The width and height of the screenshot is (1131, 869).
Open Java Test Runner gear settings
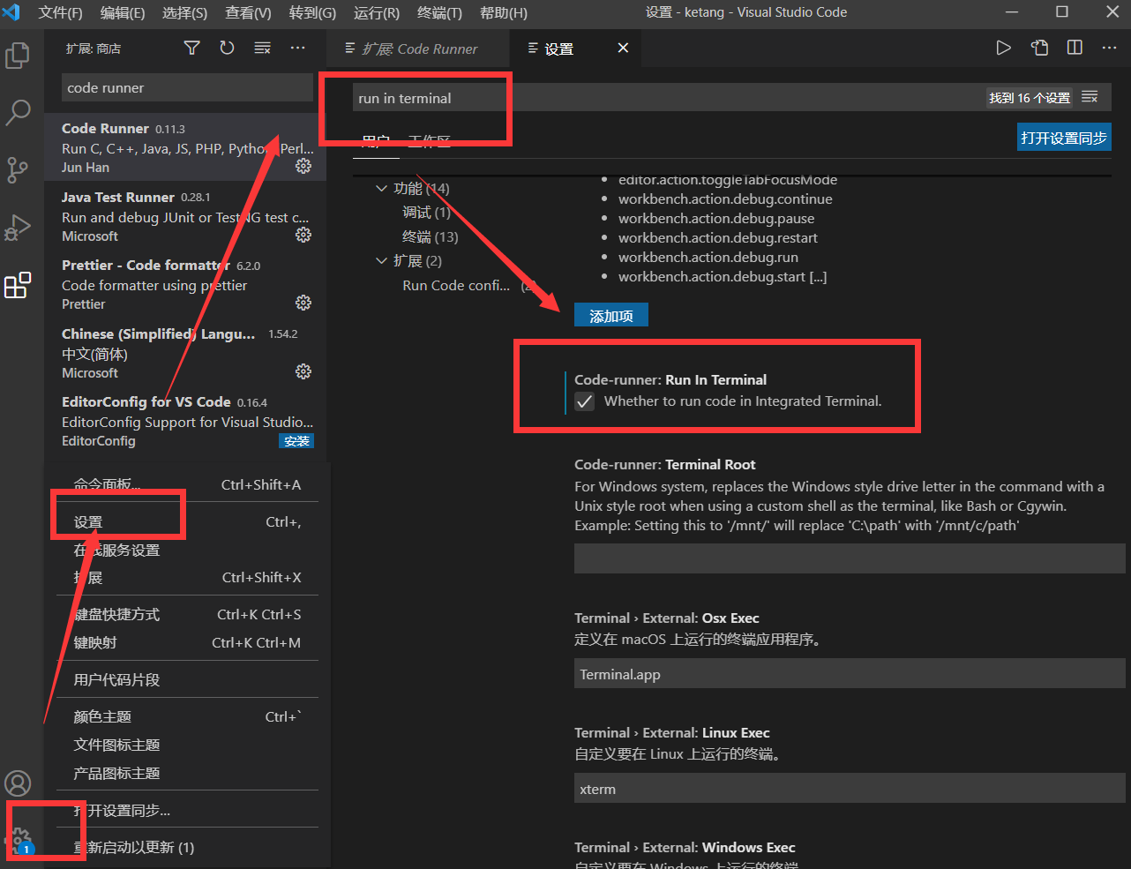tap(303, 235)
